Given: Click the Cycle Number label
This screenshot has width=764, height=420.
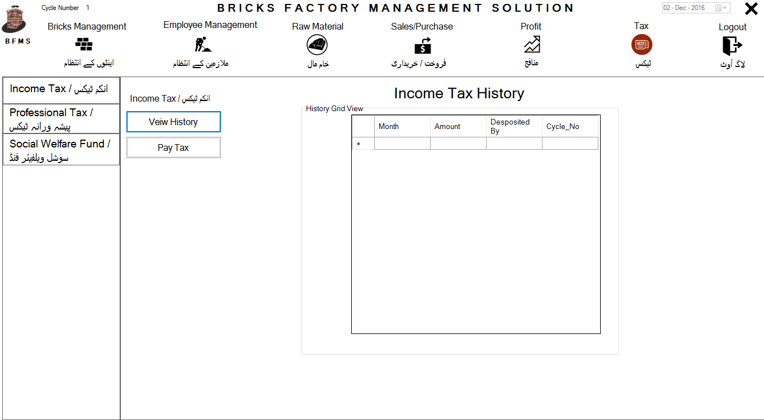Looking at the screenshot, I should point(60,8).
